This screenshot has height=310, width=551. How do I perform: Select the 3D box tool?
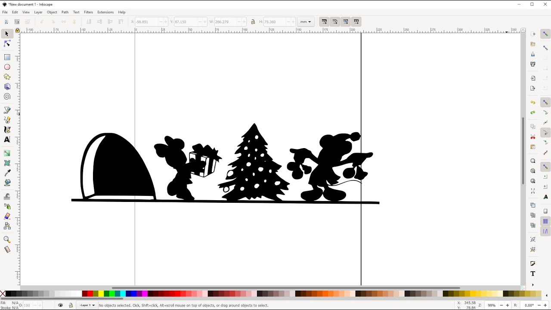[x=7, y=87]
